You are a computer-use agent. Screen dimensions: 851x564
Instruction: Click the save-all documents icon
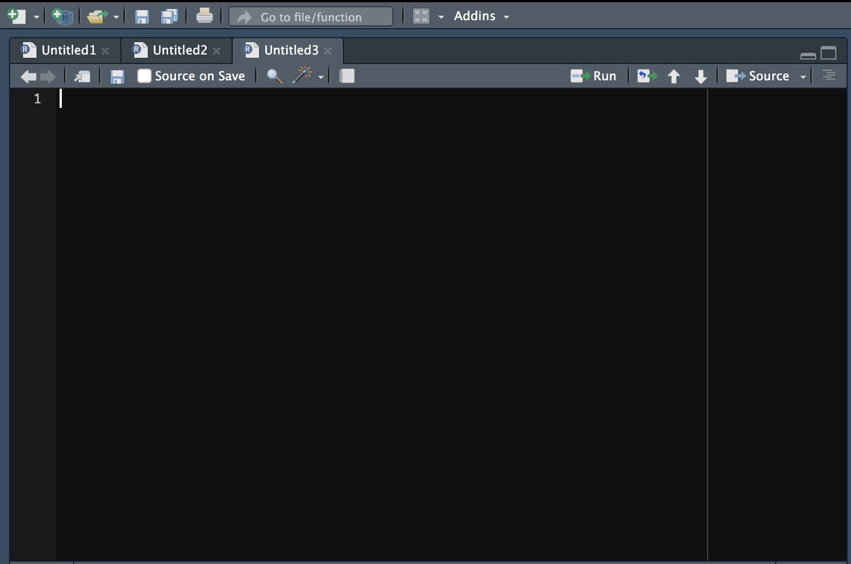169,16
